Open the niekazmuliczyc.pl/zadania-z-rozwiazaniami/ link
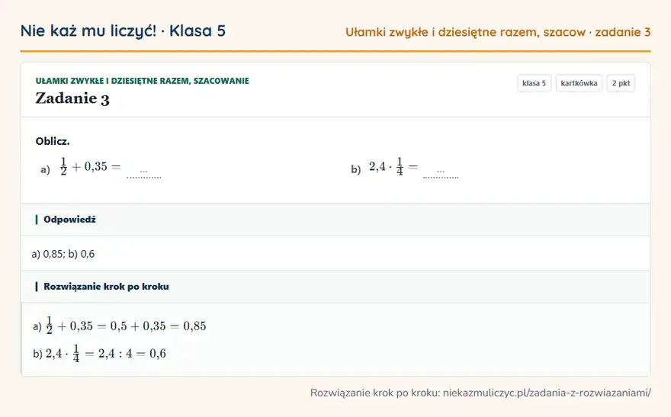This screenshot has width=671, height=417. pos(547,393)
